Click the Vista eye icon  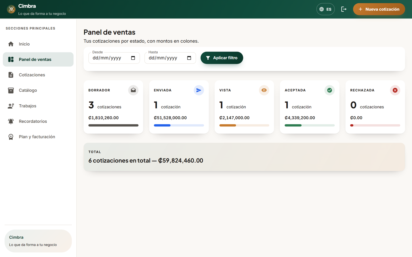click(x=264, y=90)
